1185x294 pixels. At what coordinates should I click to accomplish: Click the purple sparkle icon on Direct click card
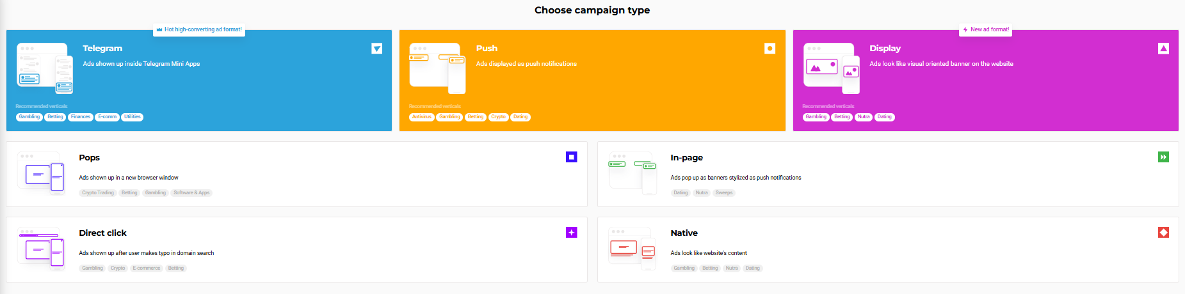point(572,232)
